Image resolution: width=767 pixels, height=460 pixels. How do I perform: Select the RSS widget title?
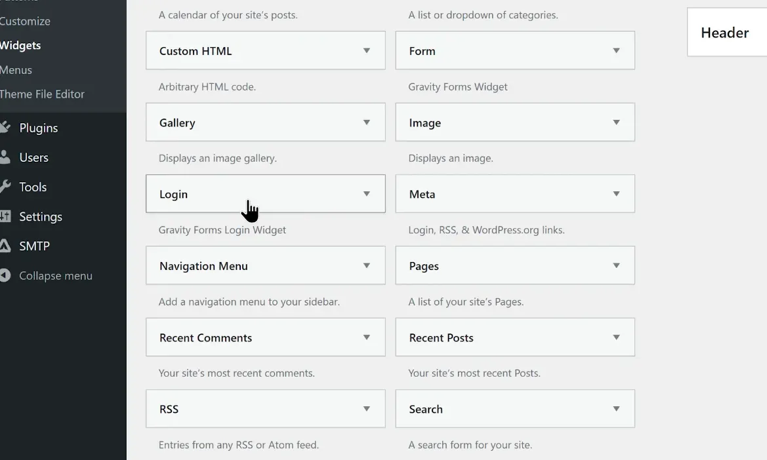click(169, 409)
